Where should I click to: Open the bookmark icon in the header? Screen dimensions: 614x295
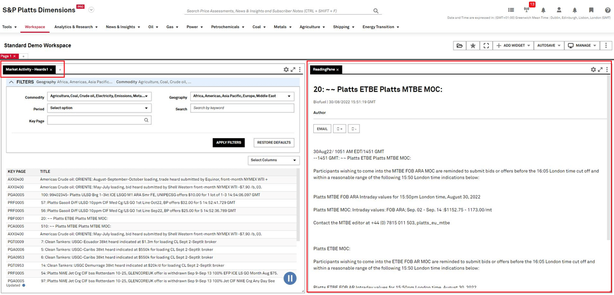591,10
